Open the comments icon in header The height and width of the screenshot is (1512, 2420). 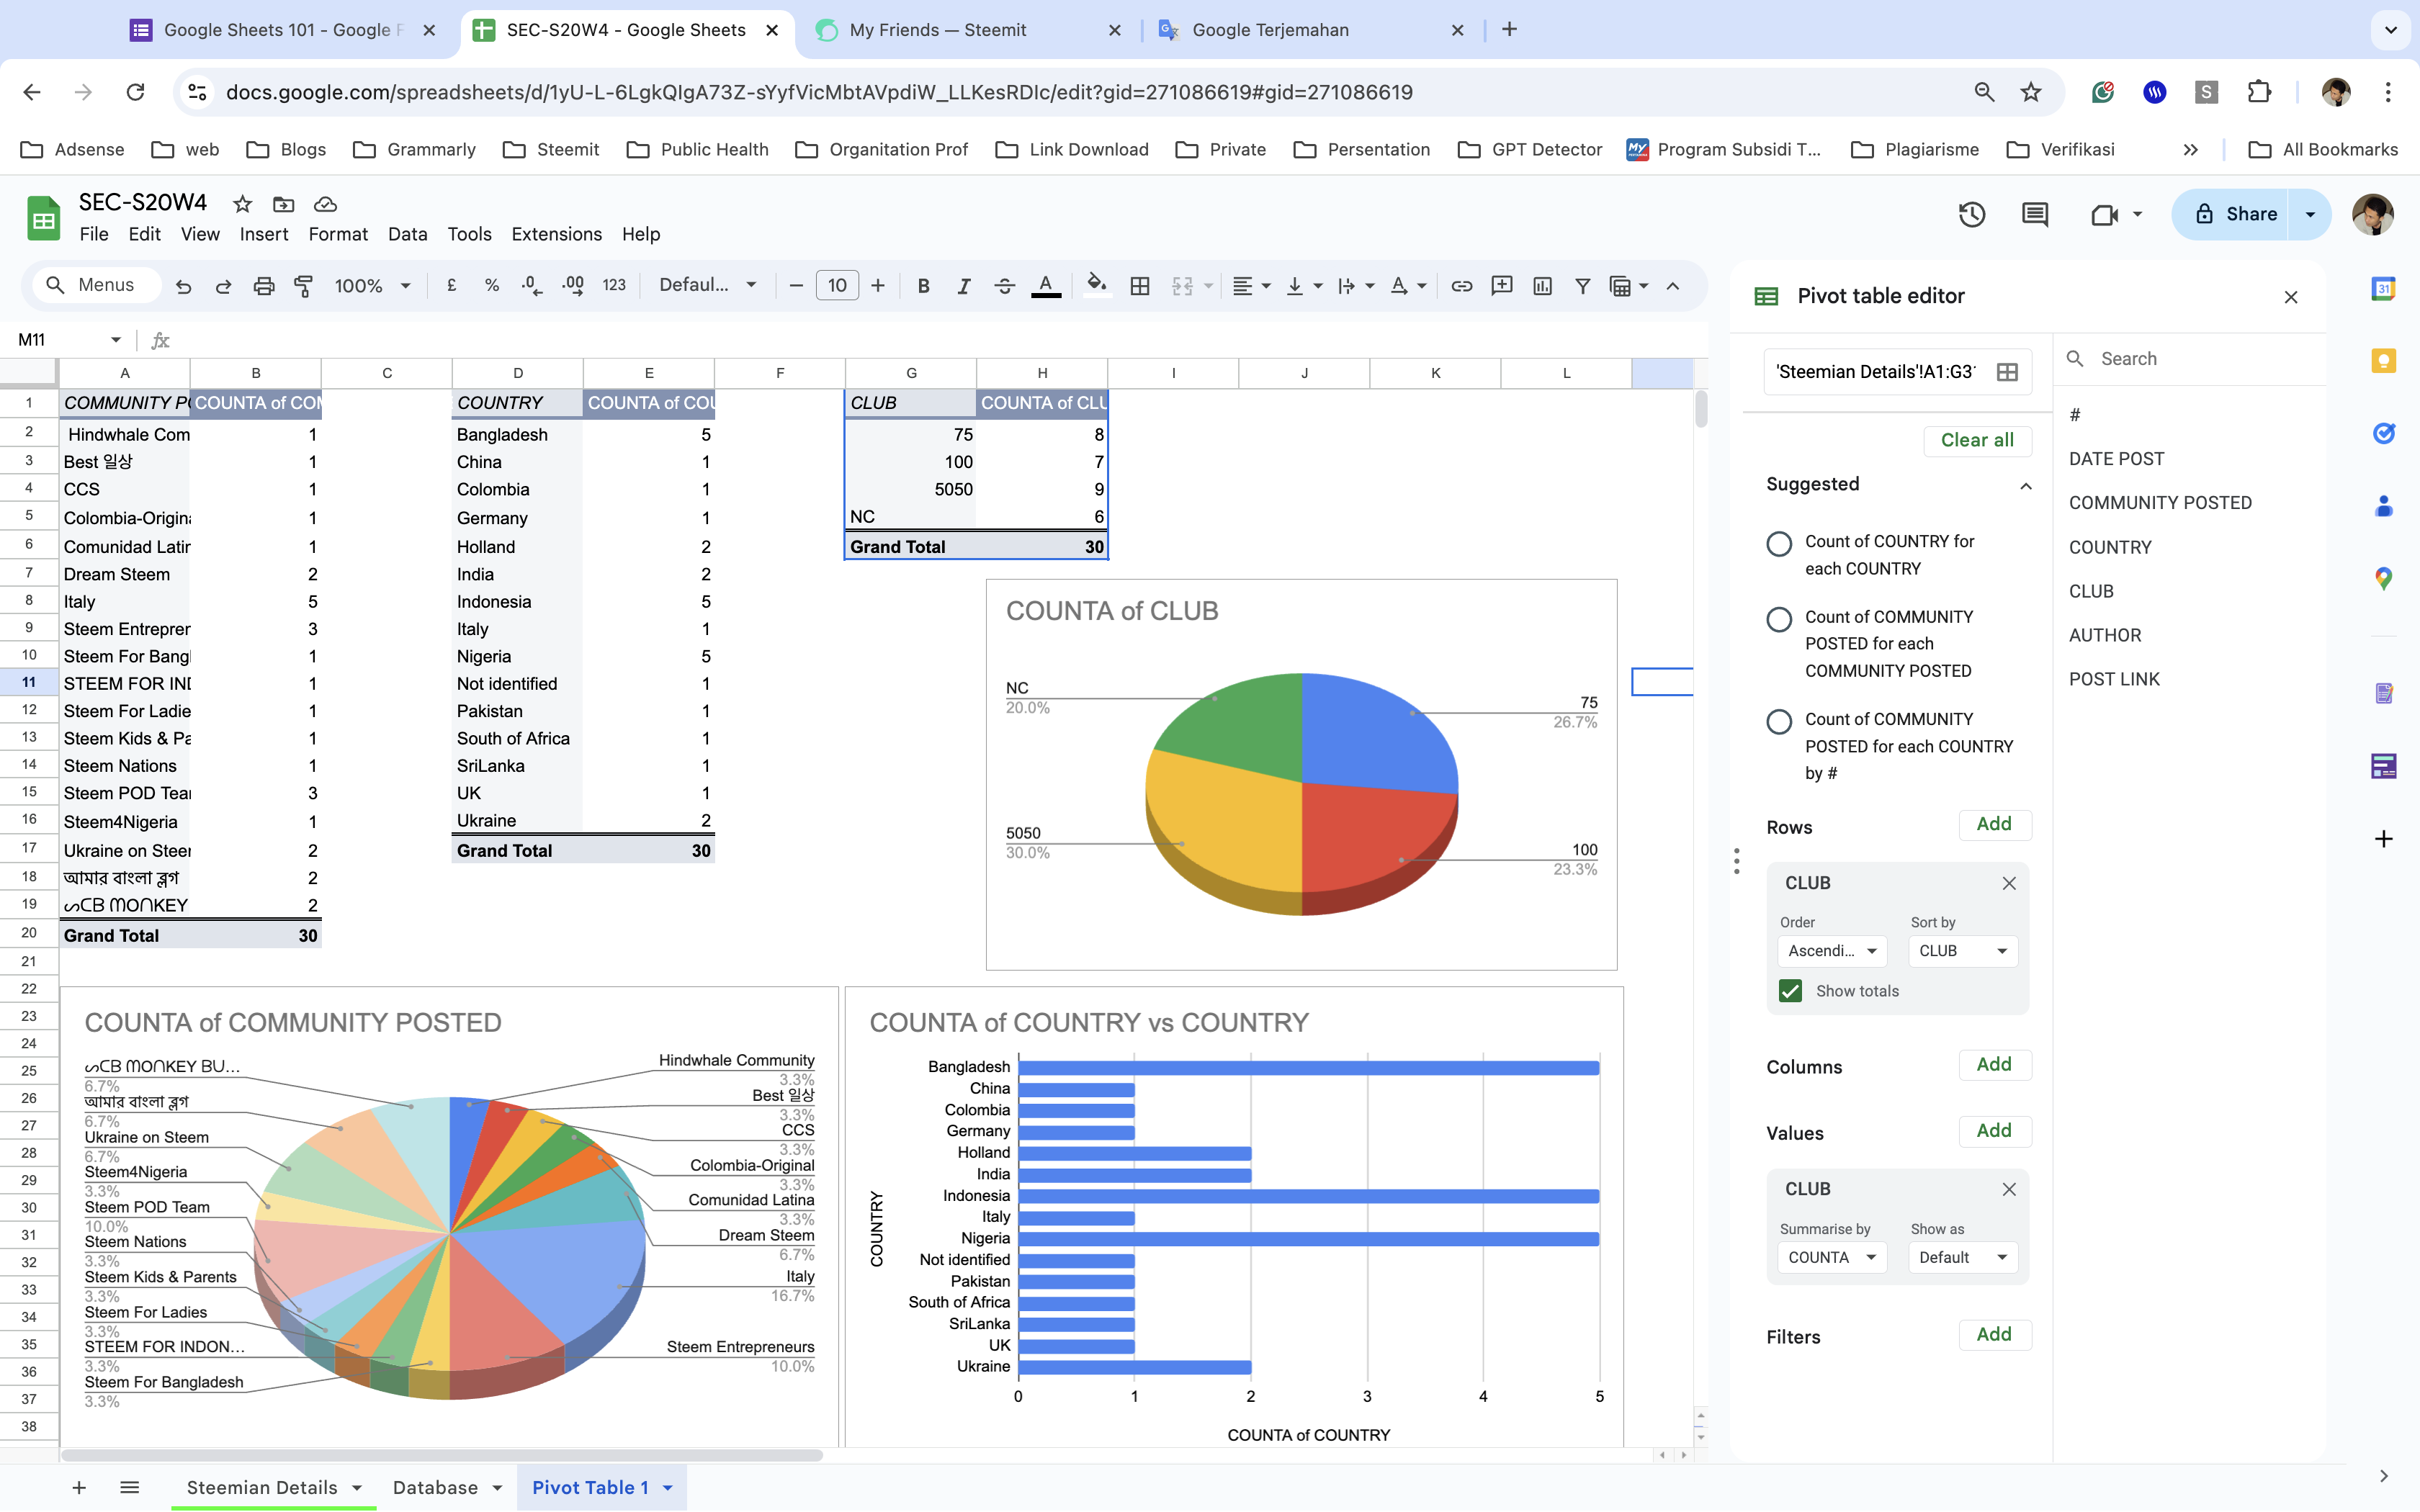click(2034, 214)
